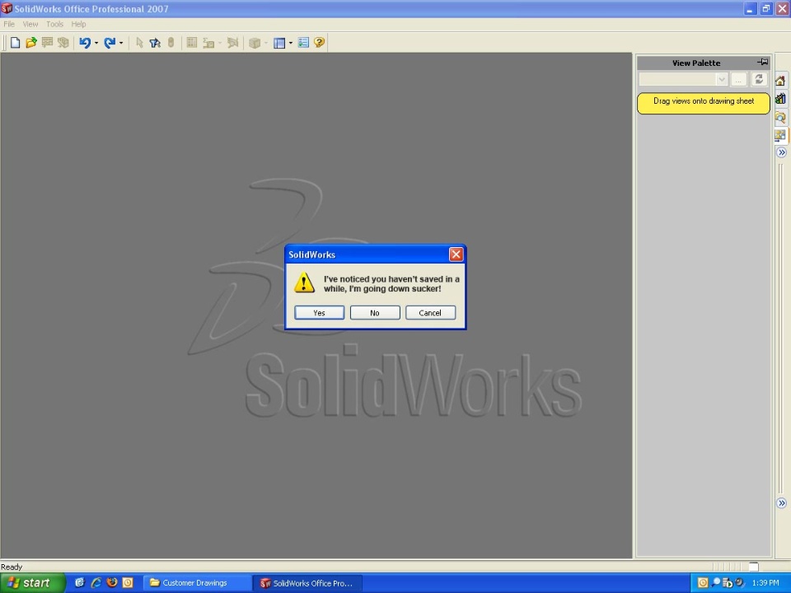The image size is (791, 593).
Task: Open the File Explorer task pane tab
Action: click(781, 118)
